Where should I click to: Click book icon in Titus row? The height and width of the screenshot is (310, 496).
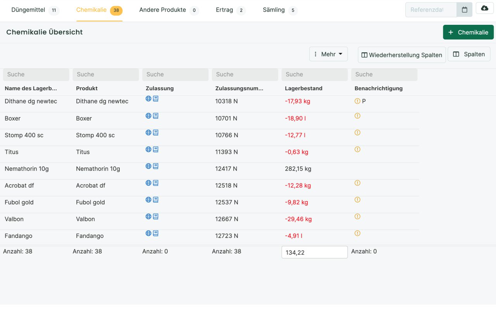click(156, 149)
